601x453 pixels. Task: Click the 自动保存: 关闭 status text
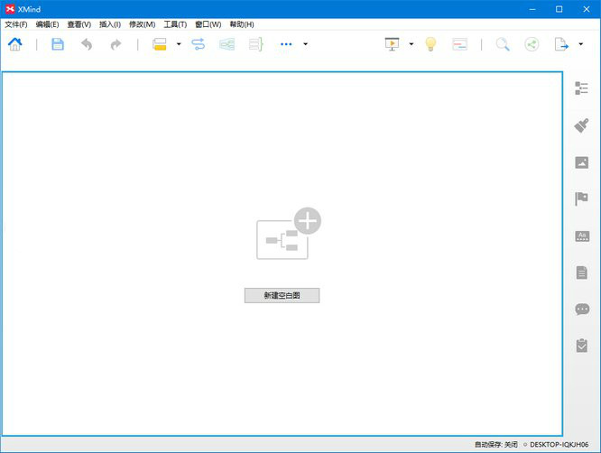[496, 445]
